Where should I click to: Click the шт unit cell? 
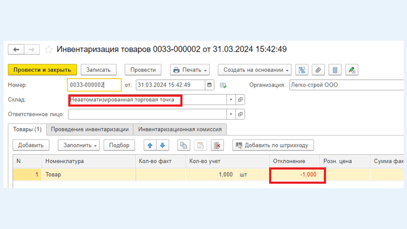tap(253, 174)
